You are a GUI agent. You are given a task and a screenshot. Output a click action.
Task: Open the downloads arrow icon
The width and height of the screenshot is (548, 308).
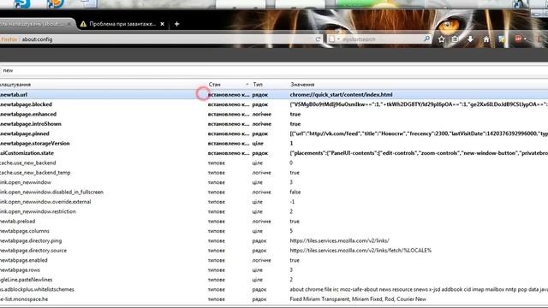click(x=470, y=39)
